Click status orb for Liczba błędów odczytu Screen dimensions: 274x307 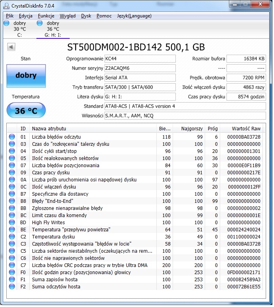point(12,137)
